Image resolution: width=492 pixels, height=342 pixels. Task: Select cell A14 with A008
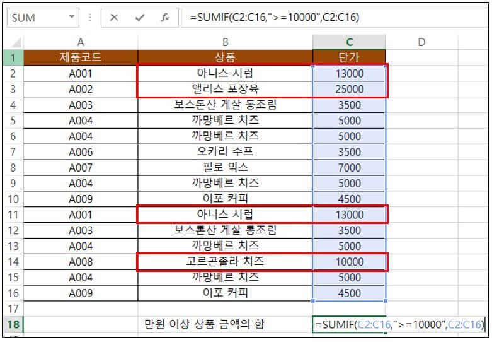(81, 262)
